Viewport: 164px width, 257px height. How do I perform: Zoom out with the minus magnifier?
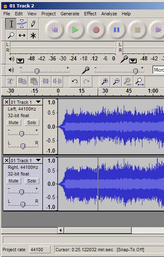coord(116,81)
